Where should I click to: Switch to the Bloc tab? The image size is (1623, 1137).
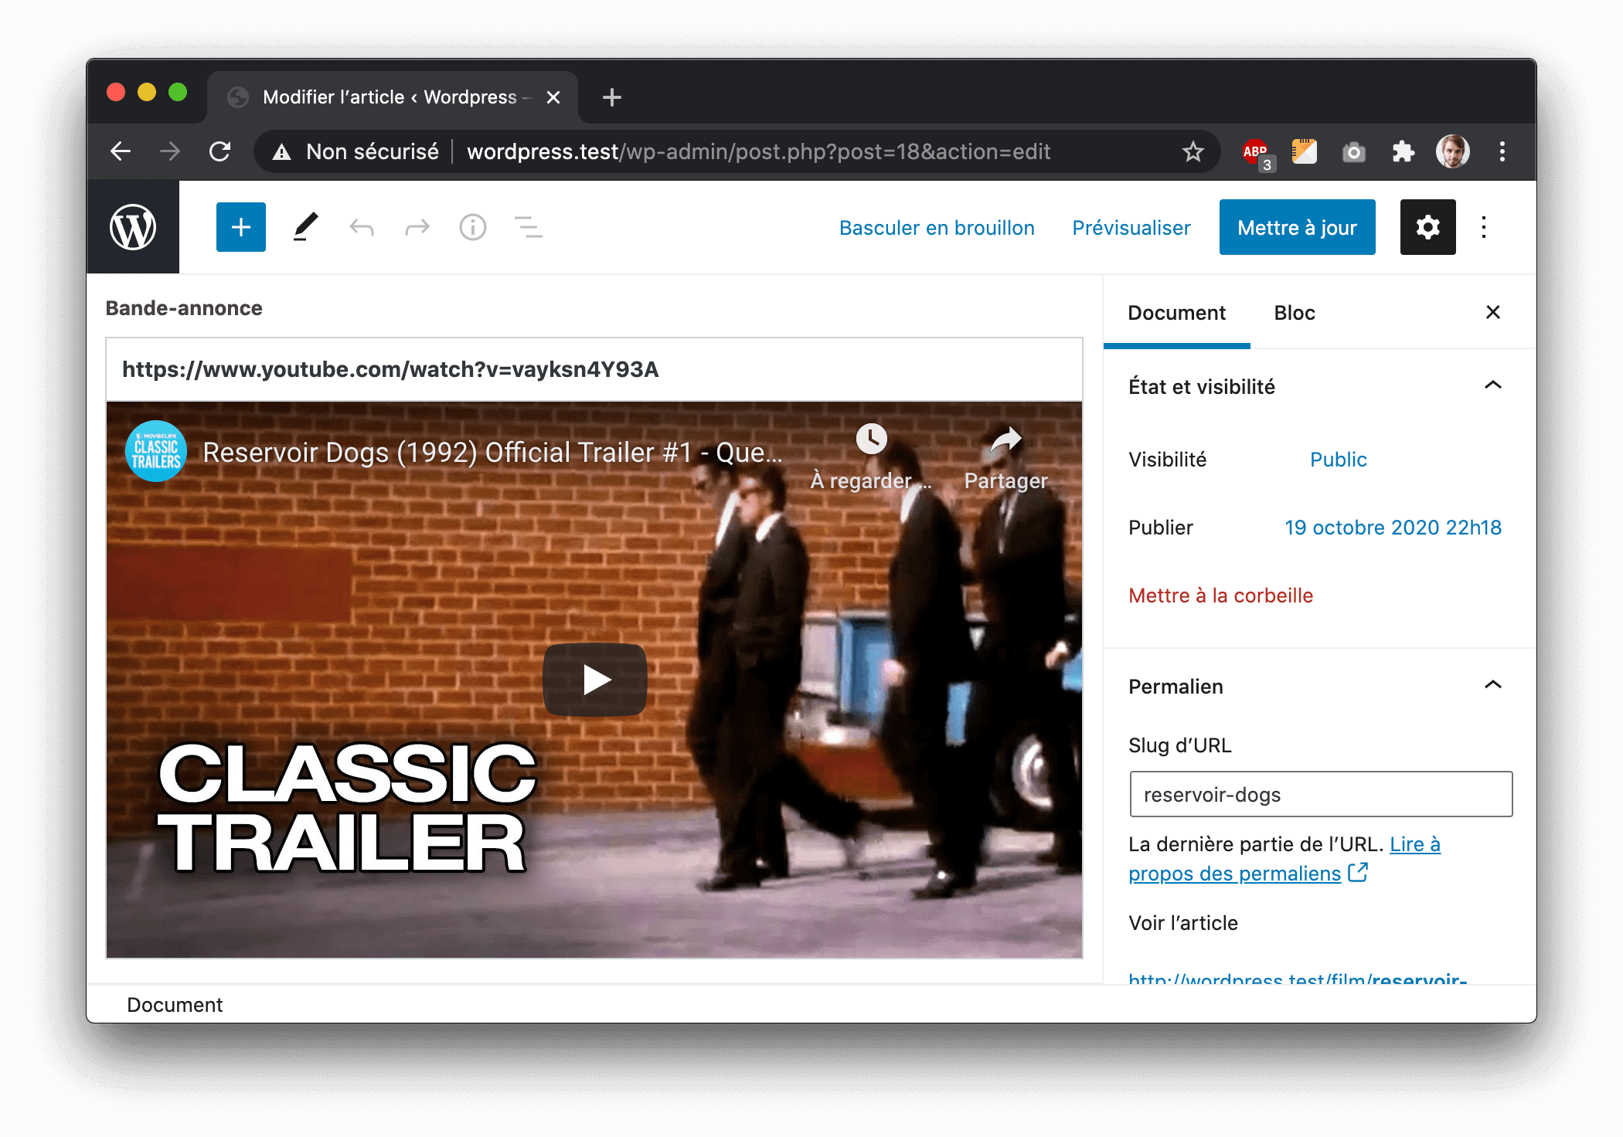tap(1294, 313)
